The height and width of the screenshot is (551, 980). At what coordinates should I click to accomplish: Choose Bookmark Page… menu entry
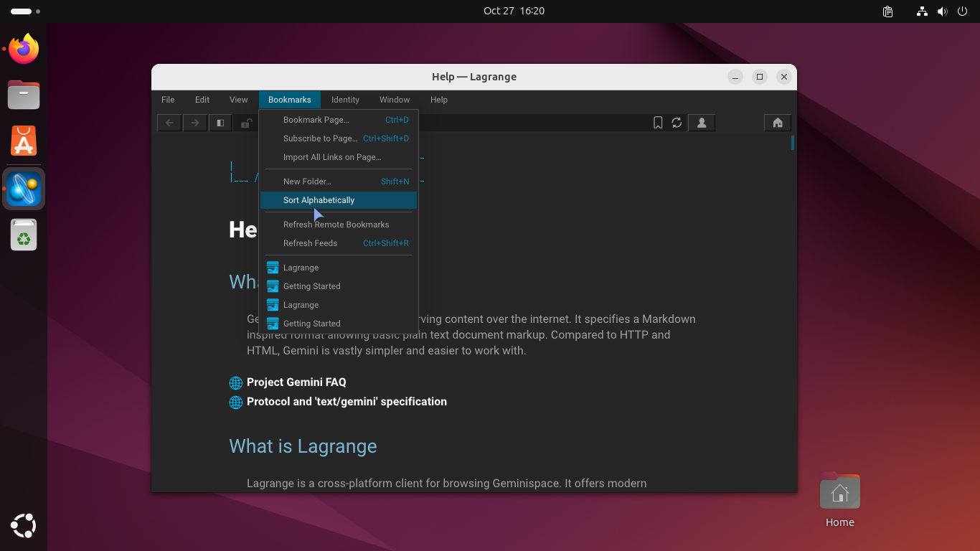pyautogui.click(x=316, y=120)
